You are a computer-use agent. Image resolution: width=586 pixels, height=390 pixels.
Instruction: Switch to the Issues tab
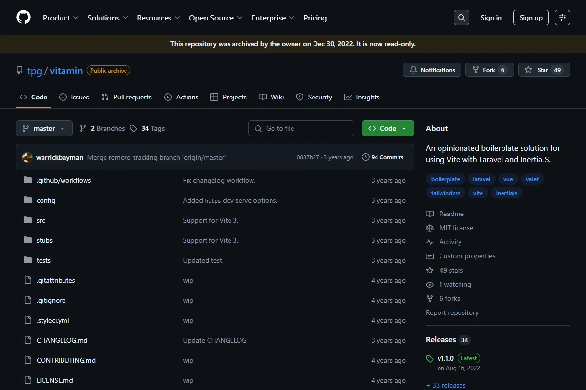coord(74,97)
